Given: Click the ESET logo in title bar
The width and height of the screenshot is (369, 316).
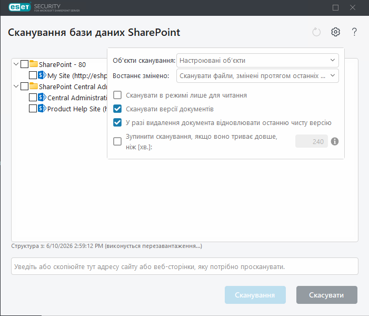Looking at the screenshot, I should pos(19,7).
